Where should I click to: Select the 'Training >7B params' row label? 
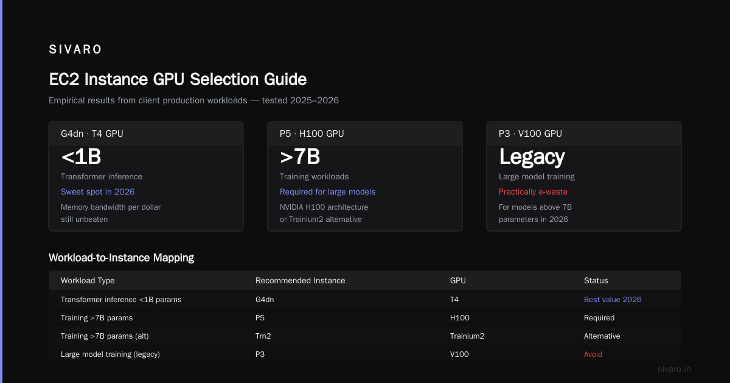[97, 318]
